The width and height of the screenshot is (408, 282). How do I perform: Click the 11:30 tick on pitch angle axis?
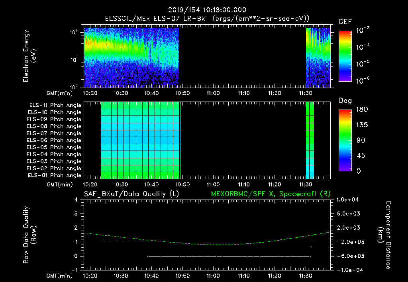[x=306, y=184]
